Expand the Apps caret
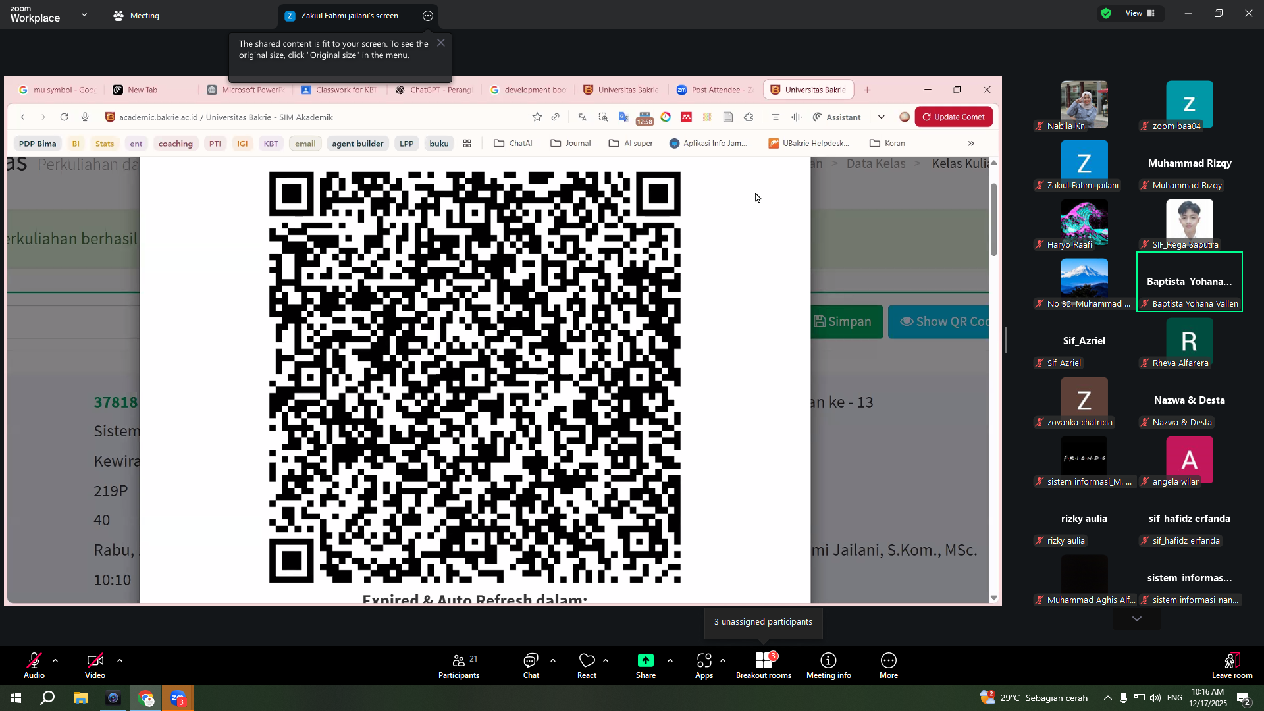The image size is (1264, 711). click(x=723, y=660)
